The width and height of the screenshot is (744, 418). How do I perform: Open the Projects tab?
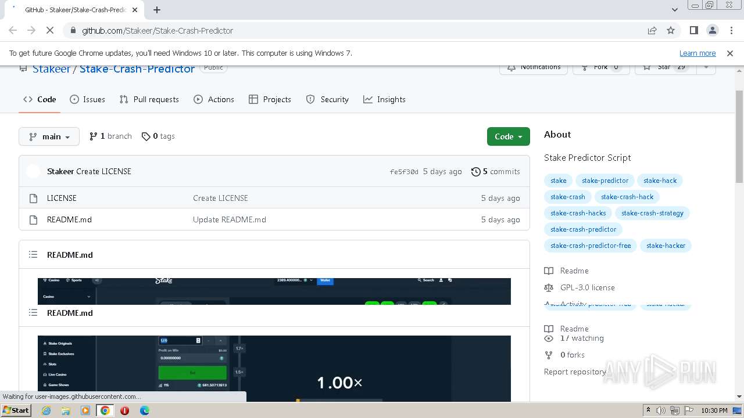[x=270, y=99]
